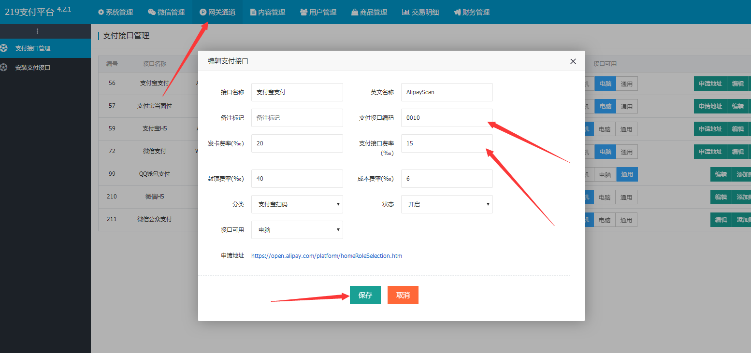The image size is (751, 353).
Task: Open the 网关通道 menu
Action: click(x=217, y=12)
